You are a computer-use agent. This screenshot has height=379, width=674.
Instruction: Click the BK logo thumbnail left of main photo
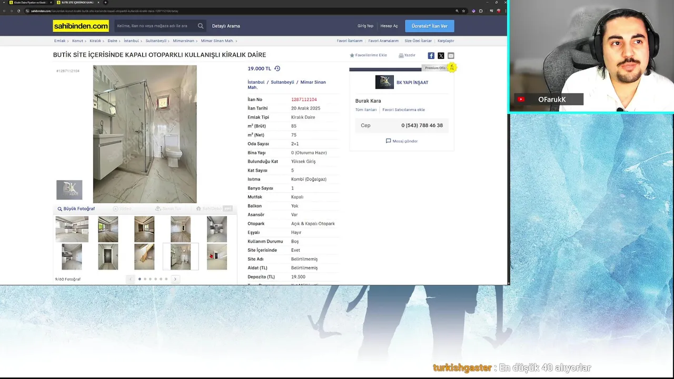[69, 189]
